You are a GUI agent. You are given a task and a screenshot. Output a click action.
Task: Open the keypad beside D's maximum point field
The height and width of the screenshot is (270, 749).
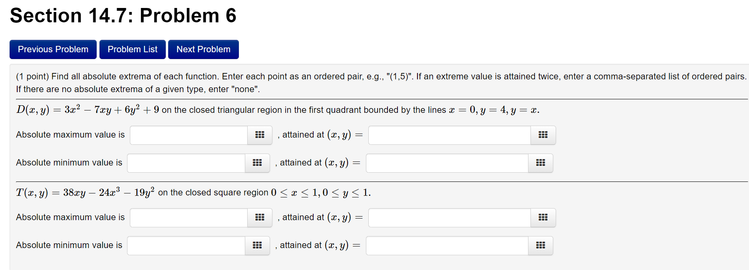click(542, 135)
